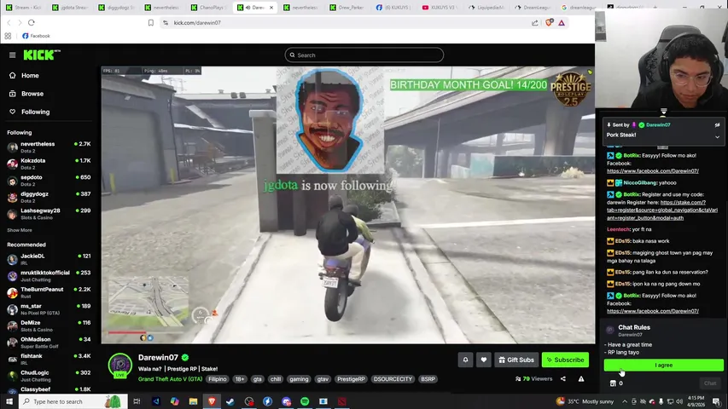Select the DSOURCECITY tag

coord(393,379)
